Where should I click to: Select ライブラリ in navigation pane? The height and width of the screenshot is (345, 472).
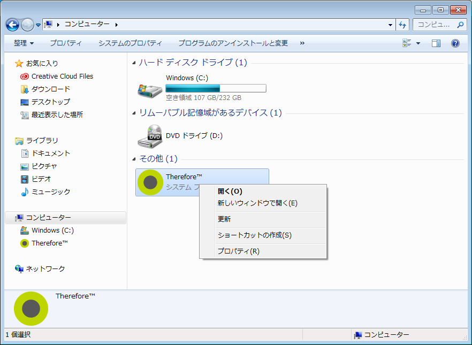pos(42,141)
